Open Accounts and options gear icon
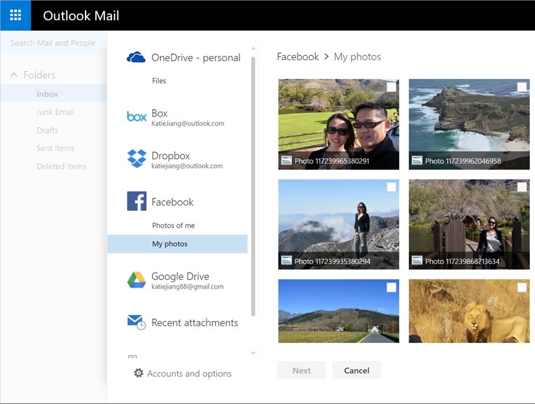 (139, 373)
